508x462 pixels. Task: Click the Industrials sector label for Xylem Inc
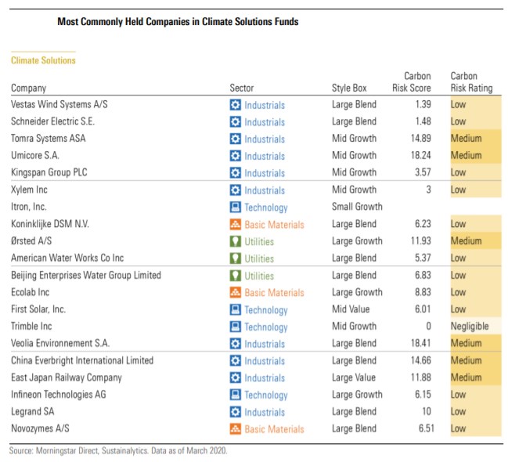click(265, 190)
